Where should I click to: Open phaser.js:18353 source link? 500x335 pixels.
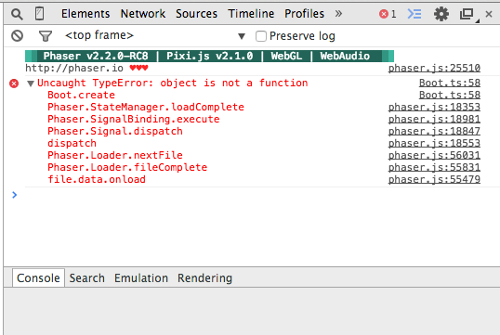[434, 108]
